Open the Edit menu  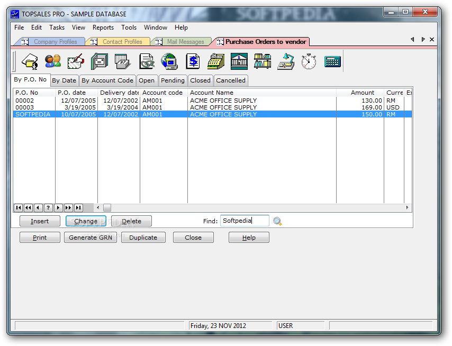point(37,28)
